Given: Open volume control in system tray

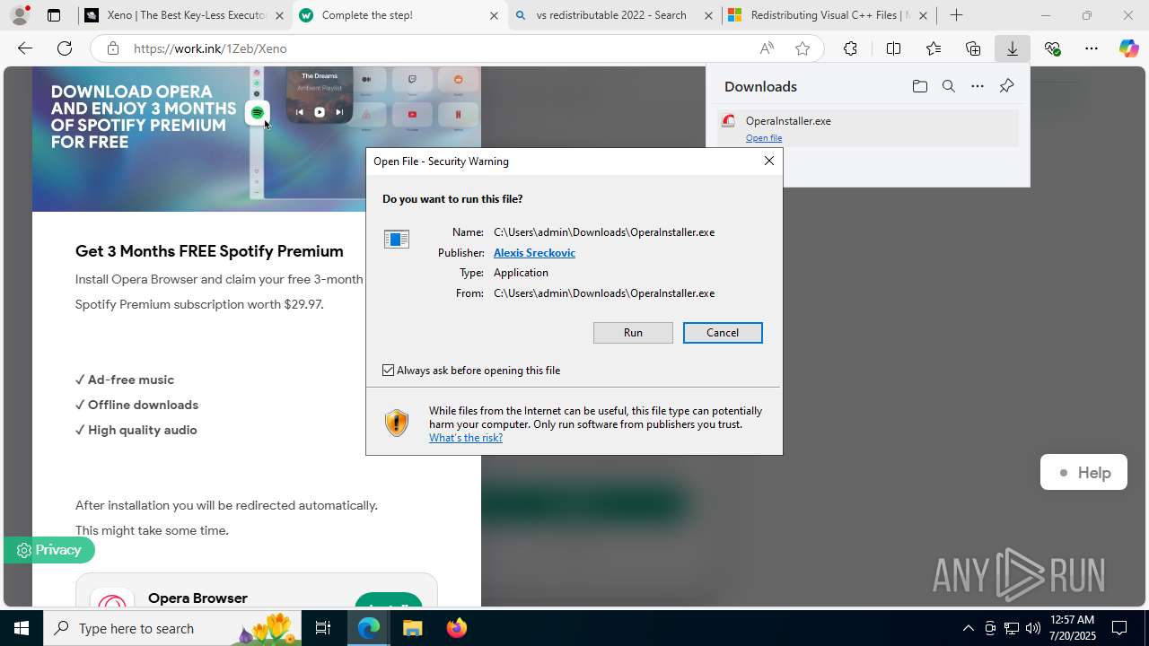Looking at the screenshot, I should tap(1033, 628).
